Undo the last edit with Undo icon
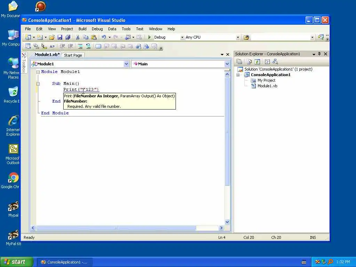Screen dimensions: 356x267 click(104, 37)
